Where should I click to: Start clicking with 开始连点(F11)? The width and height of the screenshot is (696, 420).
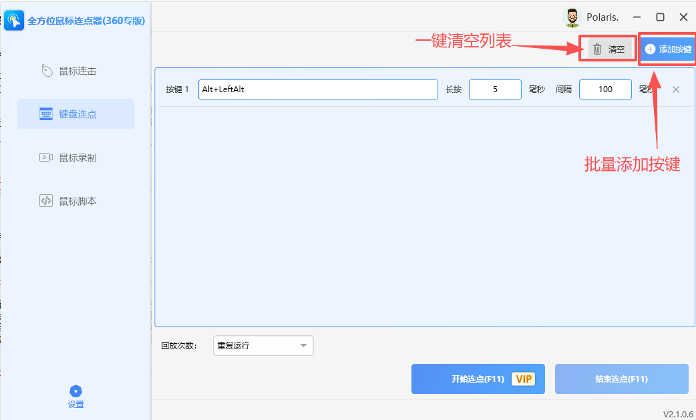click(468, 379)
